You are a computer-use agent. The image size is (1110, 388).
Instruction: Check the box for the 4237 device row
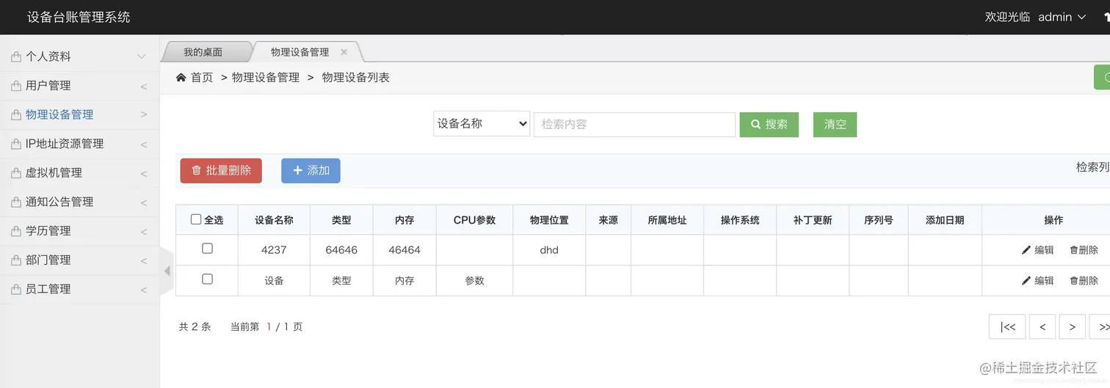[x=207, y=249]
